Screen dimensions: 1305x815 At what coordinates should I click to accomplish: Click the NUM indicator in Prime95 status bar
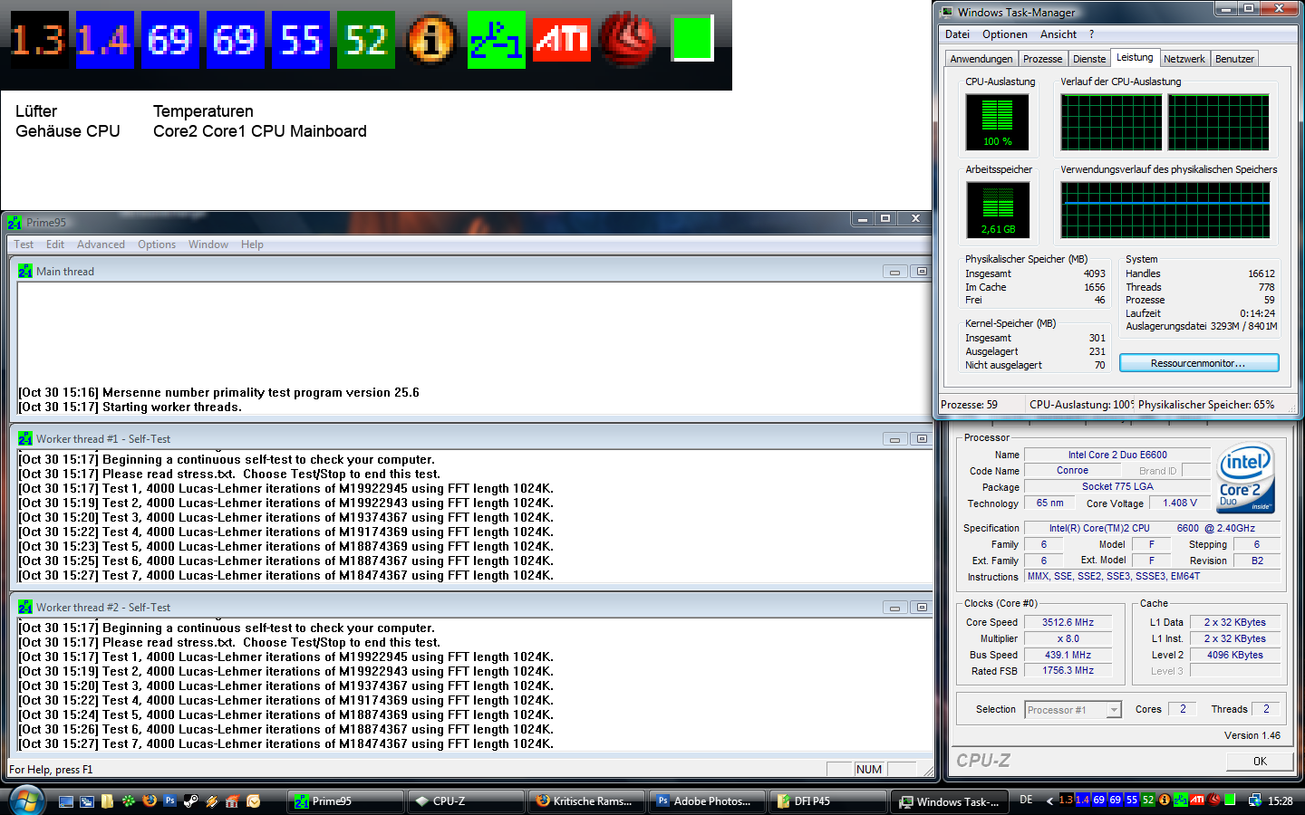(x=869, y=770)
